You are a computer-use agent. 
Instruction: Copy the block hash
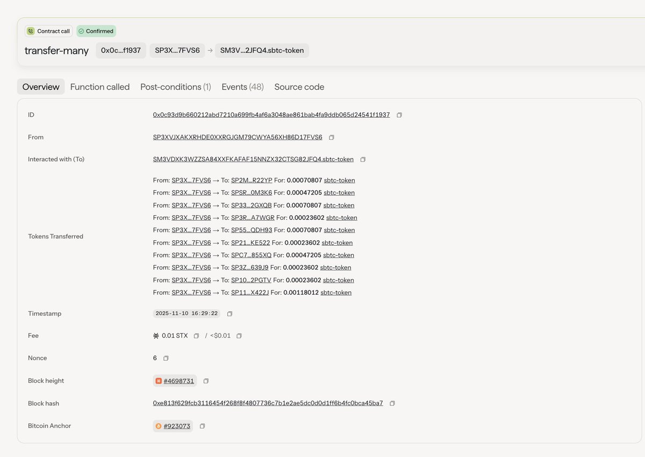392,403
